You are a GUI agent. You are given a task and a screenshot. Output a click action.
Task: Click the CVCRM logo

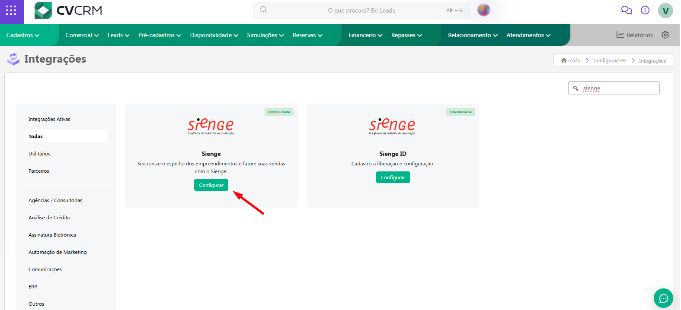pyautogui.click(x=68, y=10)
